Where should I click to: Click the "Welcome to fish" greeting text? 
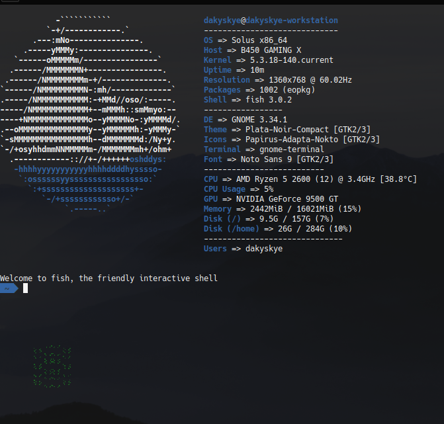109,278
